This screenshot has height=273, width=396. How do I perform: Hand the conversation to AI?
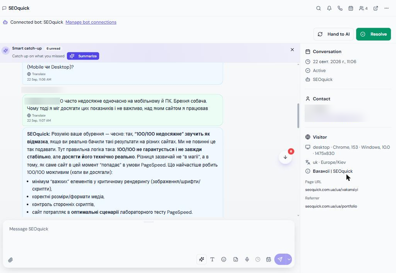pos(333,34)
